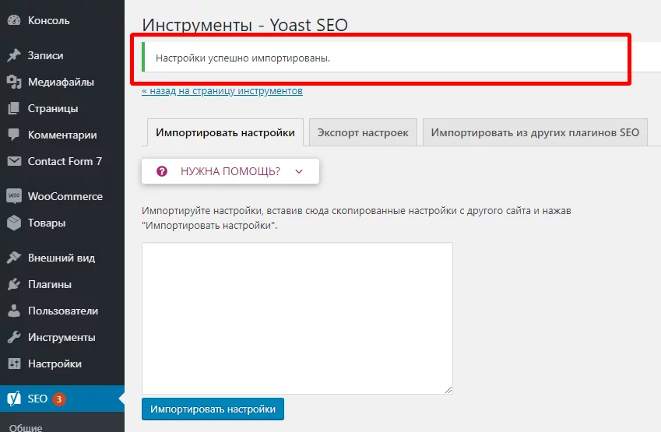Open the НУЖНА ПОМОЩЬ? help panel
The height and width of the screenshot is (432, 661).
point(230,171)
